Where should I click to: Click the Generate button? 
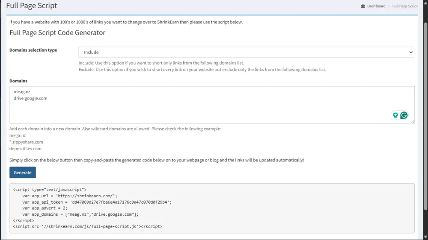click(x=23, y=173)
